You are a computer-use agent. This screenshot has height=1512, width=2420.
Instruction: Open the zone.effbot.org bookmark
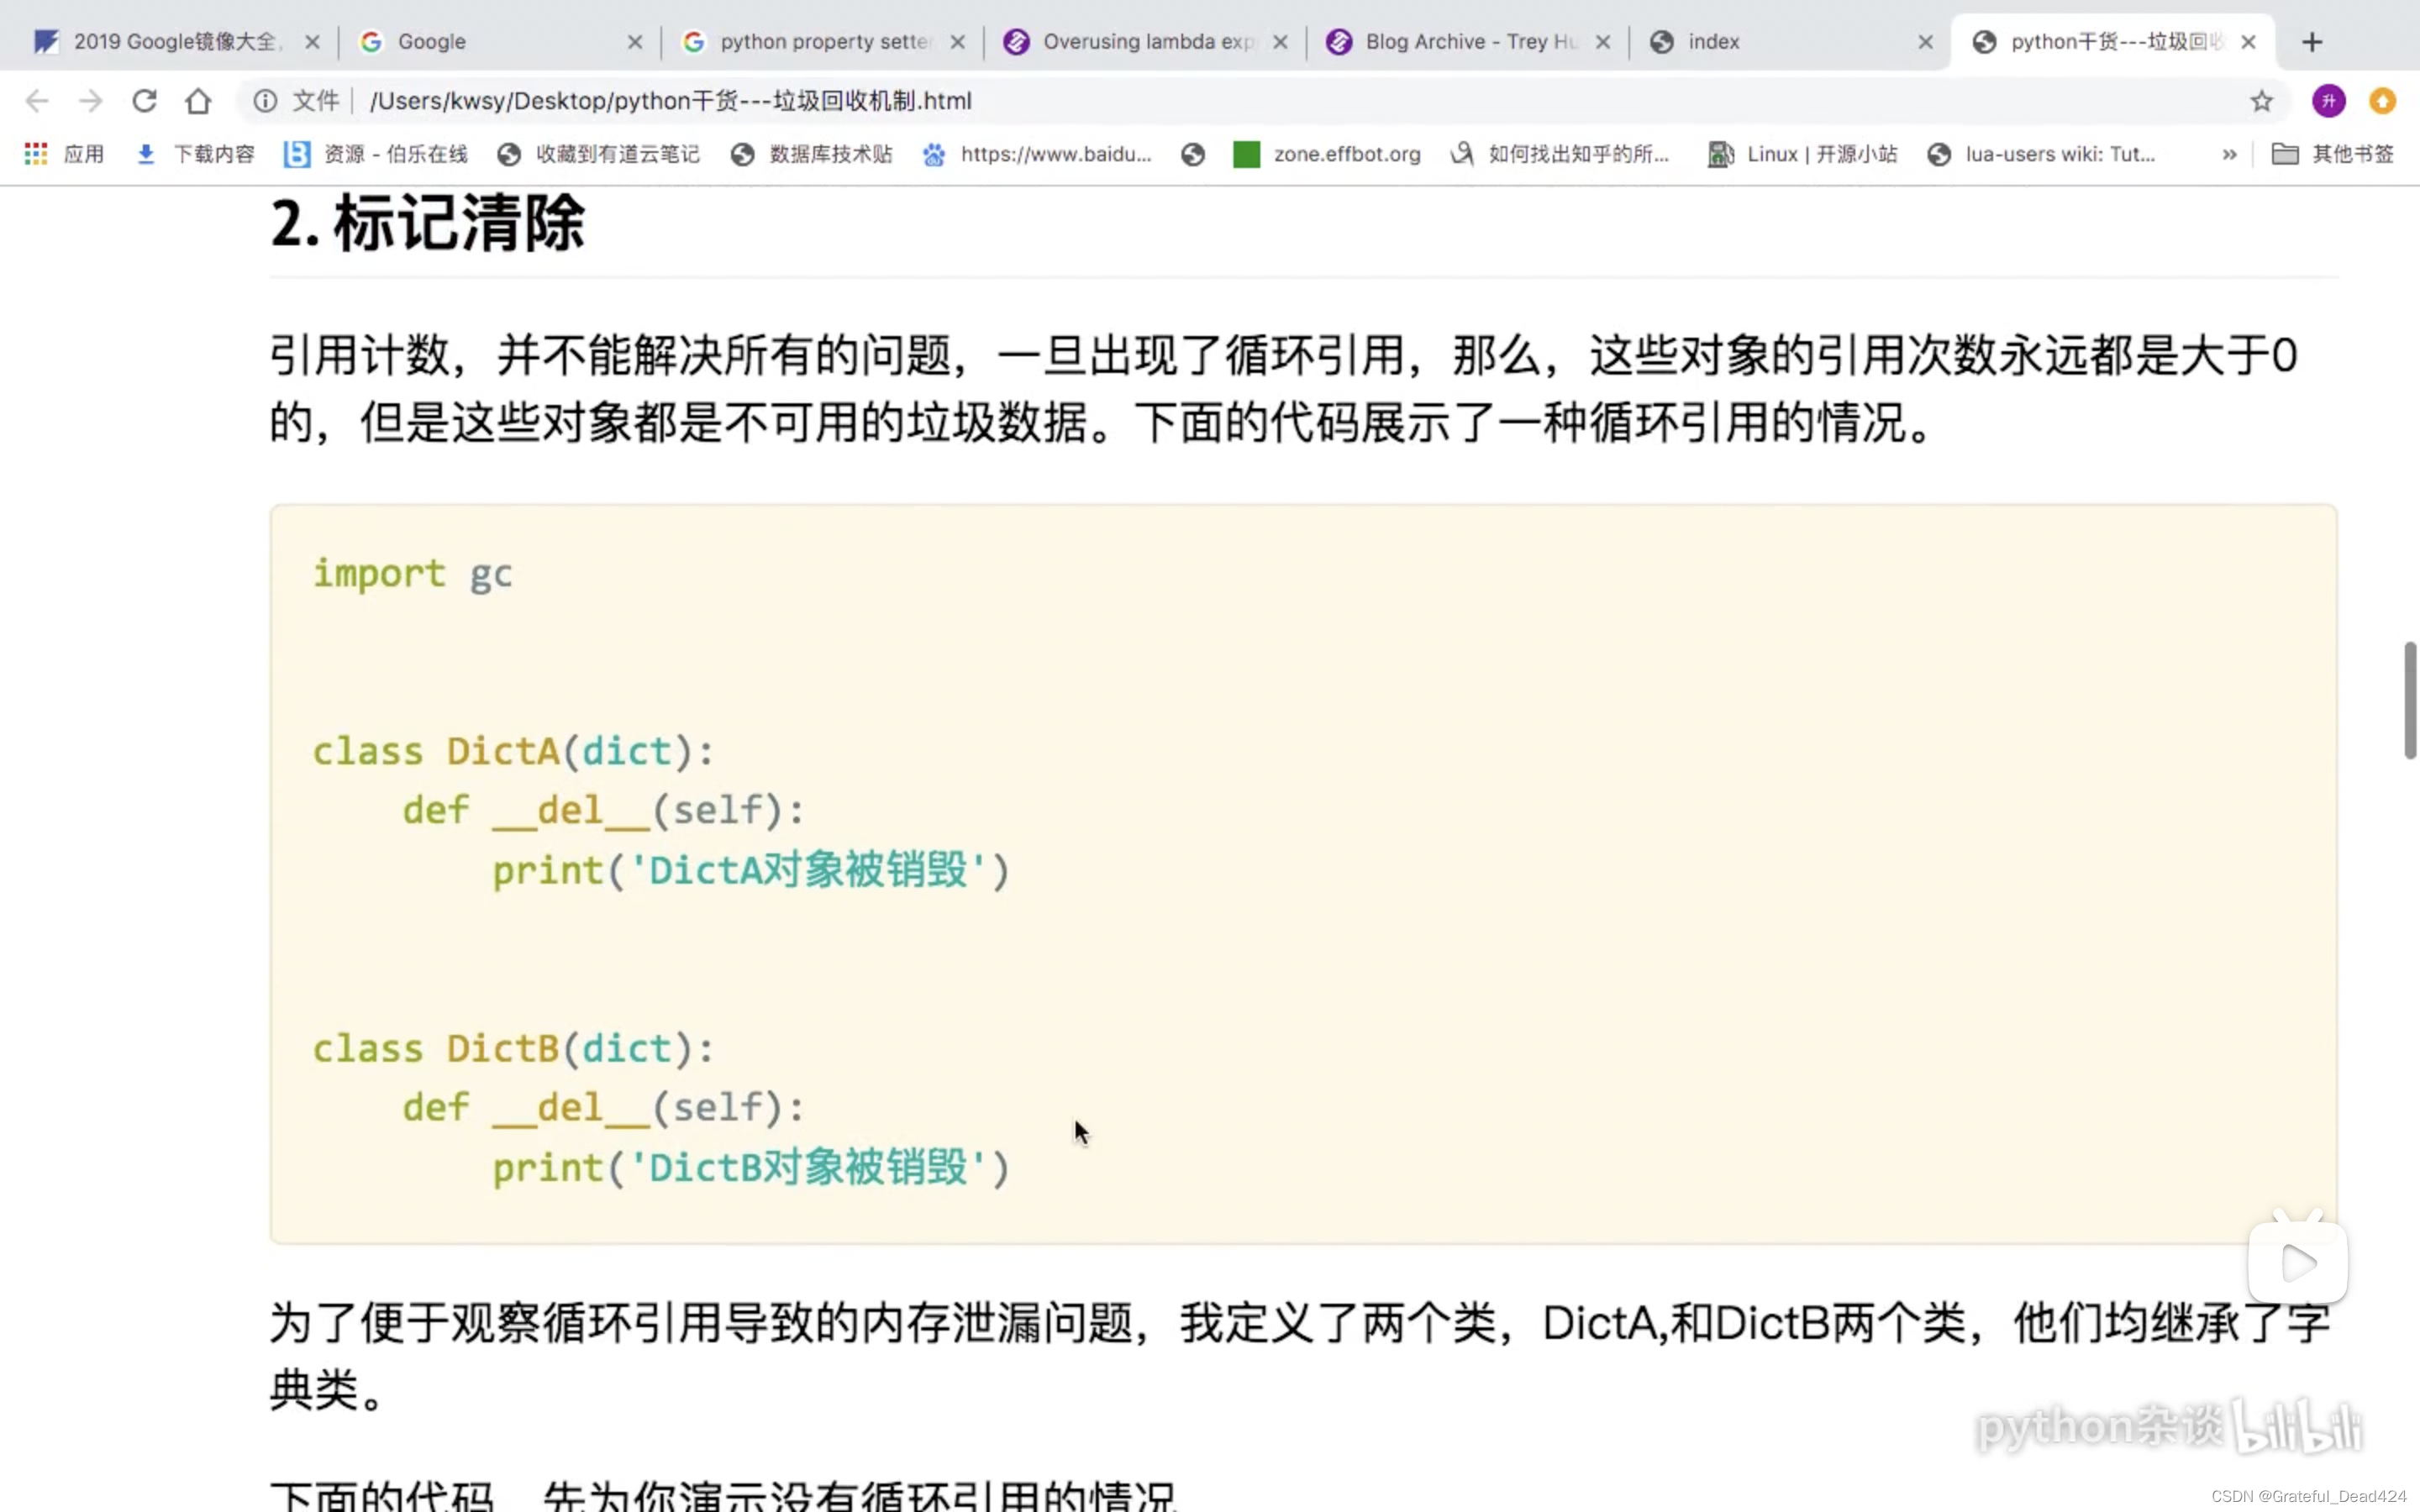click(1327, 154)
